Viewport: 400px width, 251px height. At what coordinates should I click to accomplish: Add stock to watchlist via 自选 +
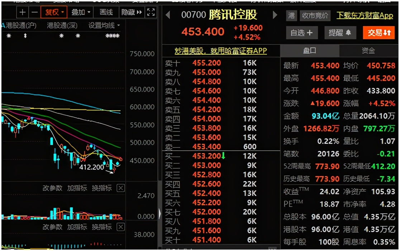click(301, 33)
